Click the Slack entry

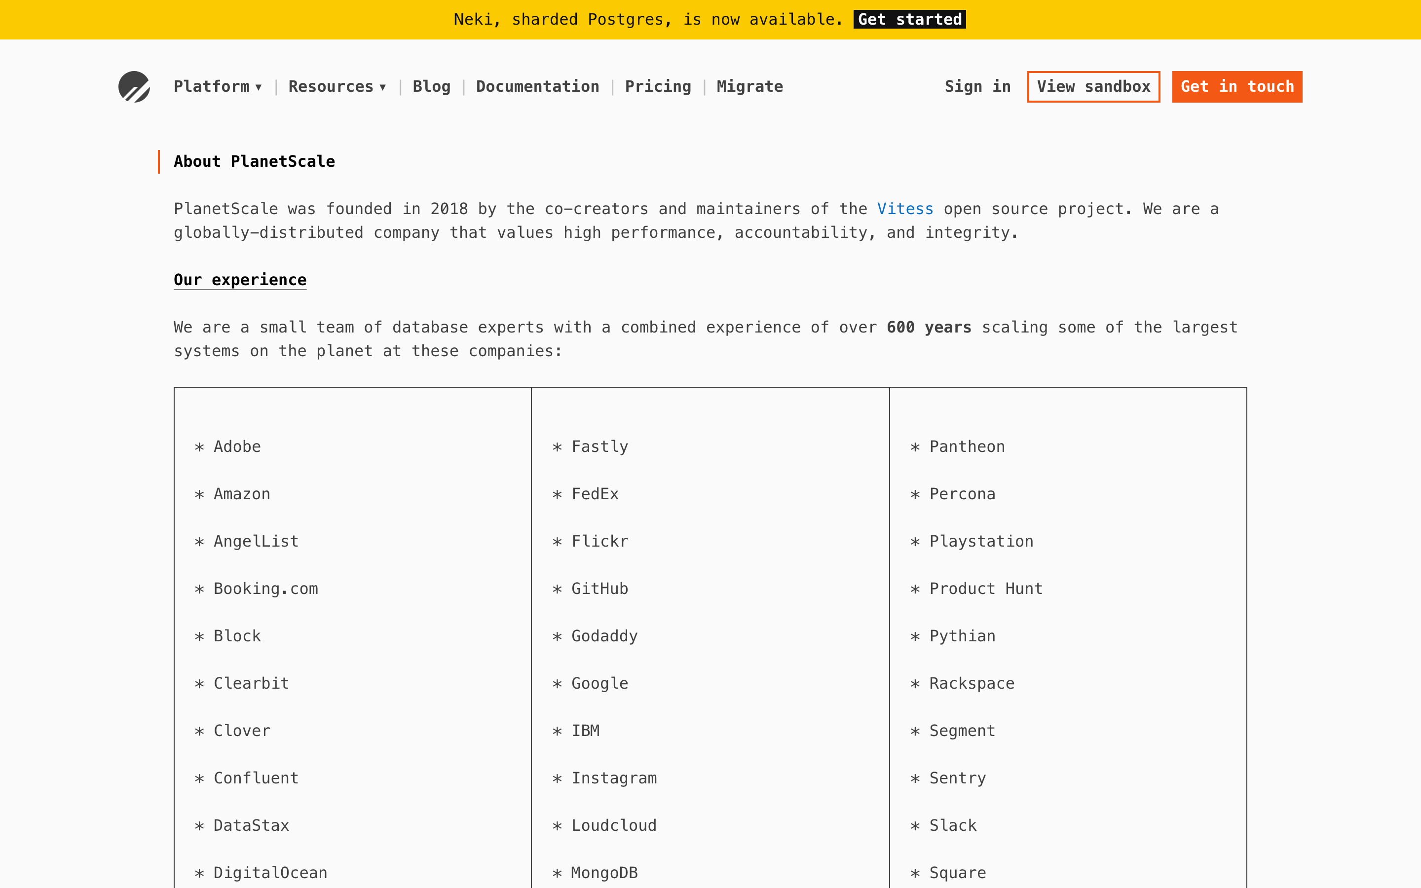tap(953, 826)
